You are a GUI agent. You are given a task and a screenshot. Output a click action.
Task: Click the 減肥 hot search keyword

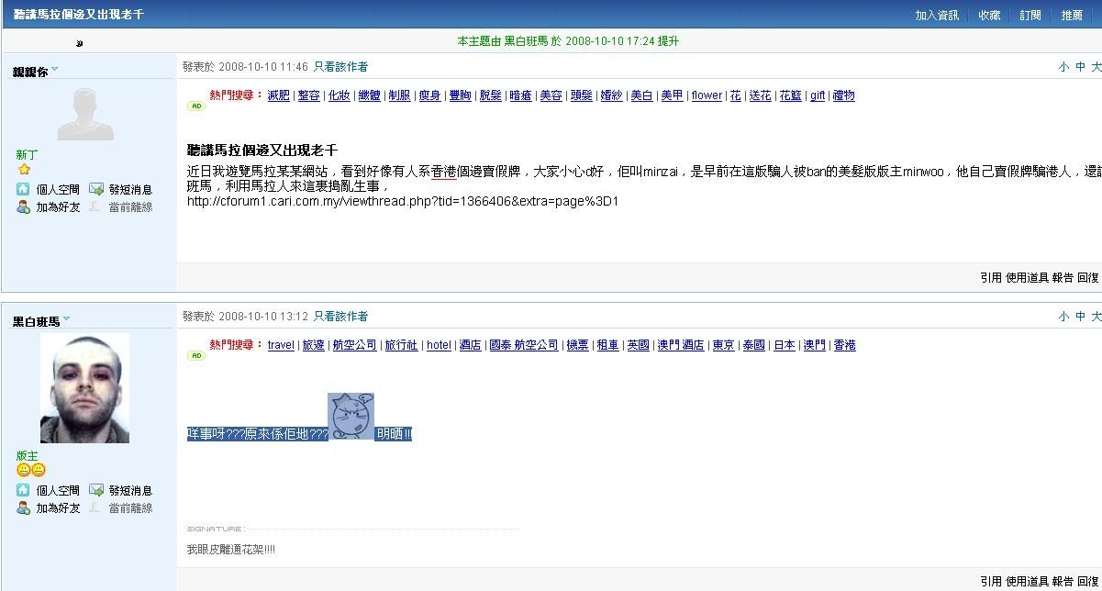[x=278, y=95]
